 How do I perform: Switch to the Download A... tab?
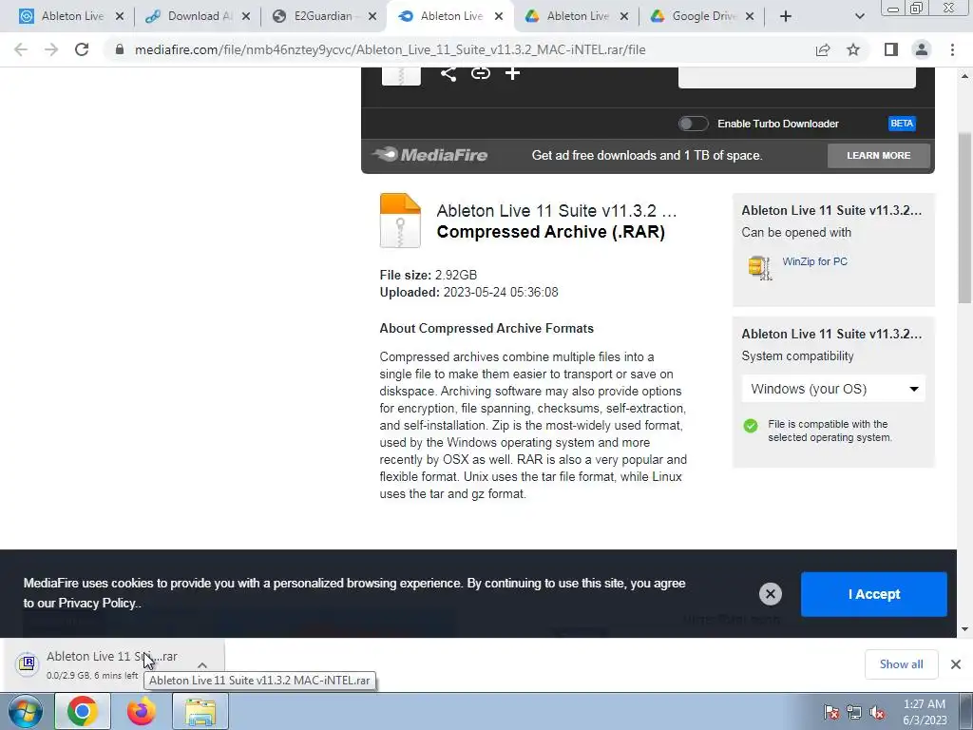tap(189, 16)
